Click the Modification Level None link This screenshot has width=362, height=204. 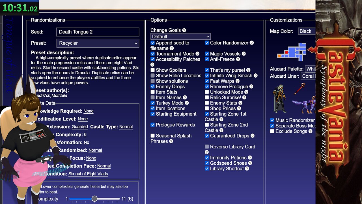[x=83, y=119]
